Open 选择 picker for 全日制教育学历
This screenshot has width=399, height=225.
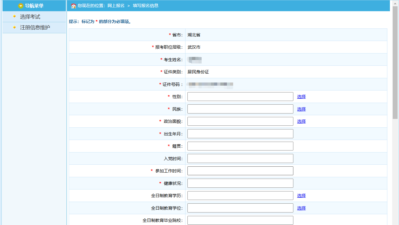301,196
